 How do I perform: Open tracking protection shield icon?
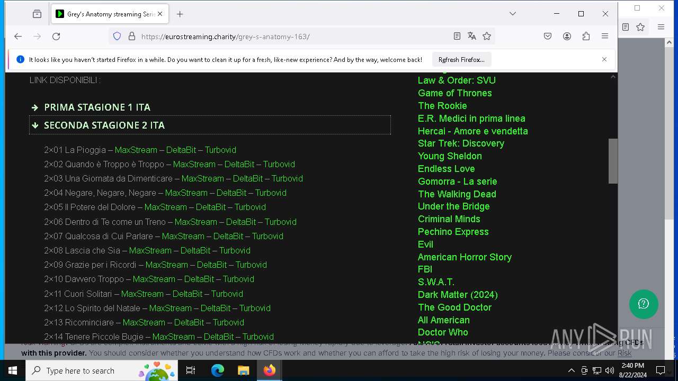[x=117, y=37]
